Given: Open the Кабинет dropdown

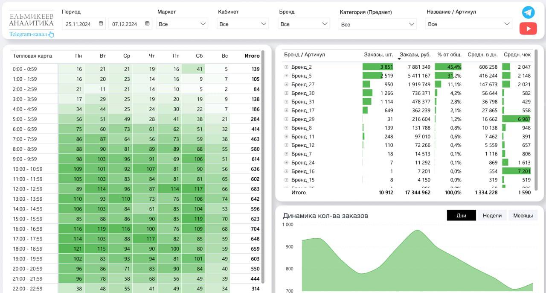Looking at the screenshot, I should click(x=243, y=24).
